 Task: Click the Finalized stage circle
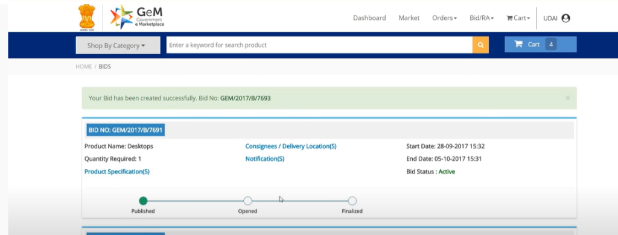click(x=352, y=201)
